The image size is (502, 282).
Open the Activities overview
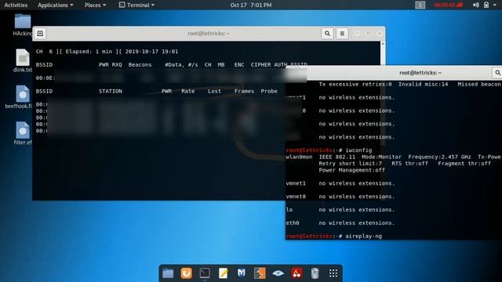tap(16, 5)
